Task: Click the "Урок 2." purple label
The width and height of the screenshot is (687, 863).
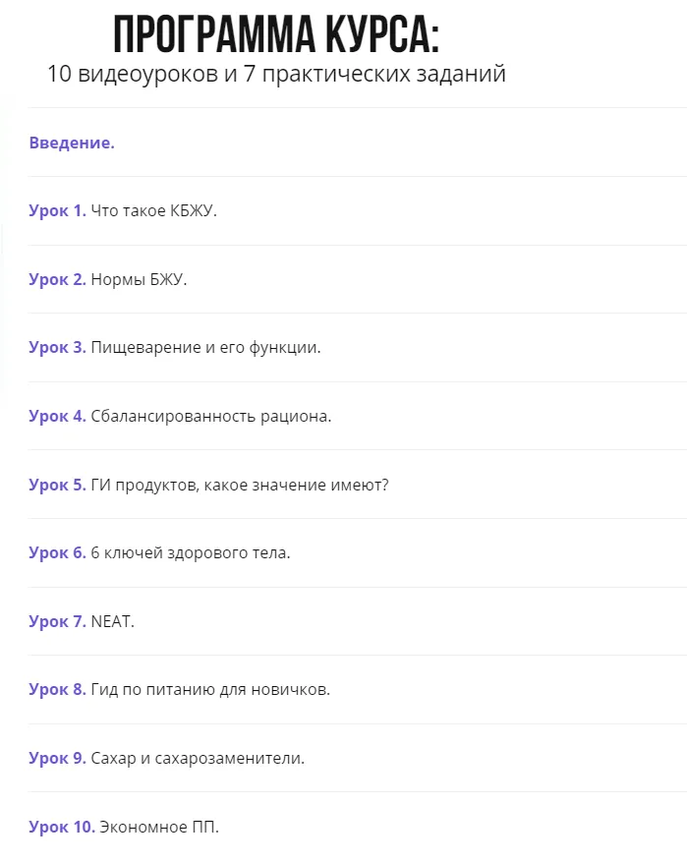Action: (x=57, y=279)
